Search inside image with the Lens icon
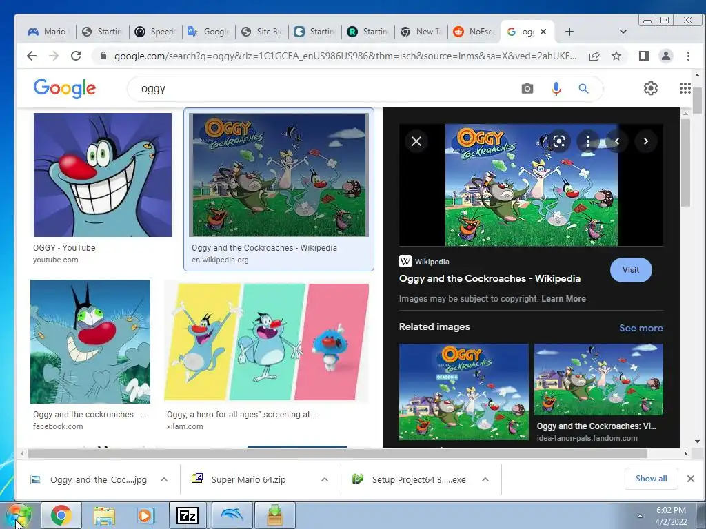Screen dimensions: 706x529 coord(558,141)
